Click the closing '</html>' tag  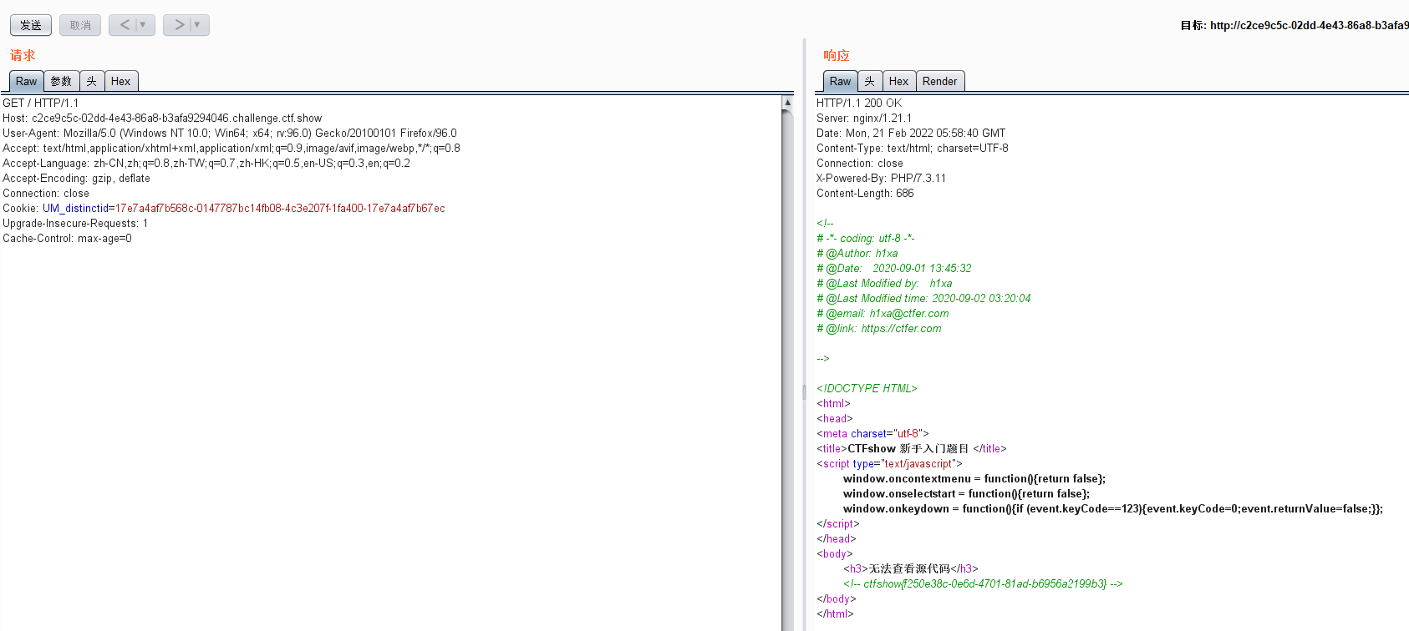pos(835,613)
